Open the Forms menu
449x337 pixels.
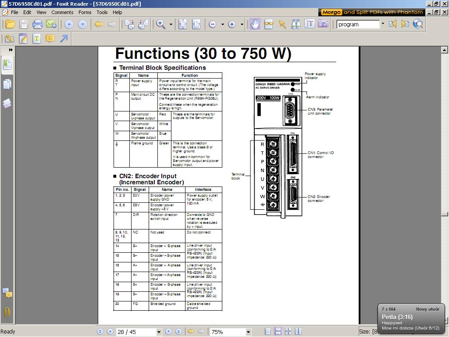[85, 12]
